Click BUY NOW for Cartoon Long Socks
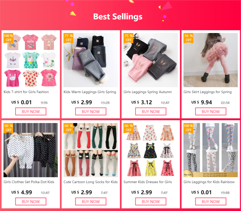Screen dimensions: 241x211 click(91, 201)
